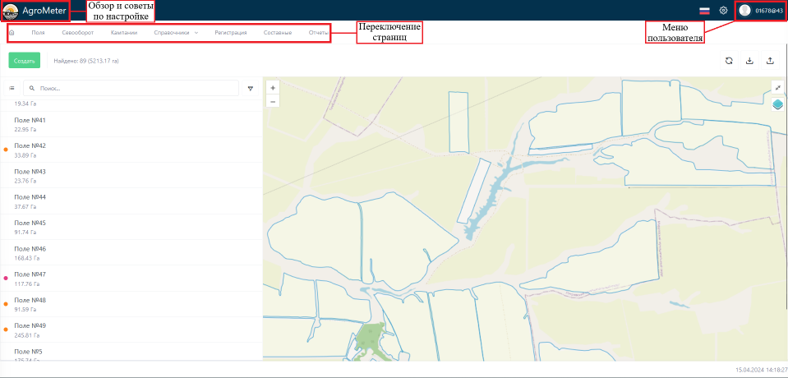The image size is (788, 378).
Task: Expand the map to fullscreen
Action: pyautogui.click(x=777, y=87)
